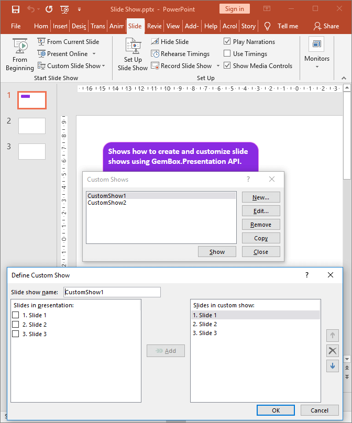Switch to the View ribbon tab

coord(173,26)
